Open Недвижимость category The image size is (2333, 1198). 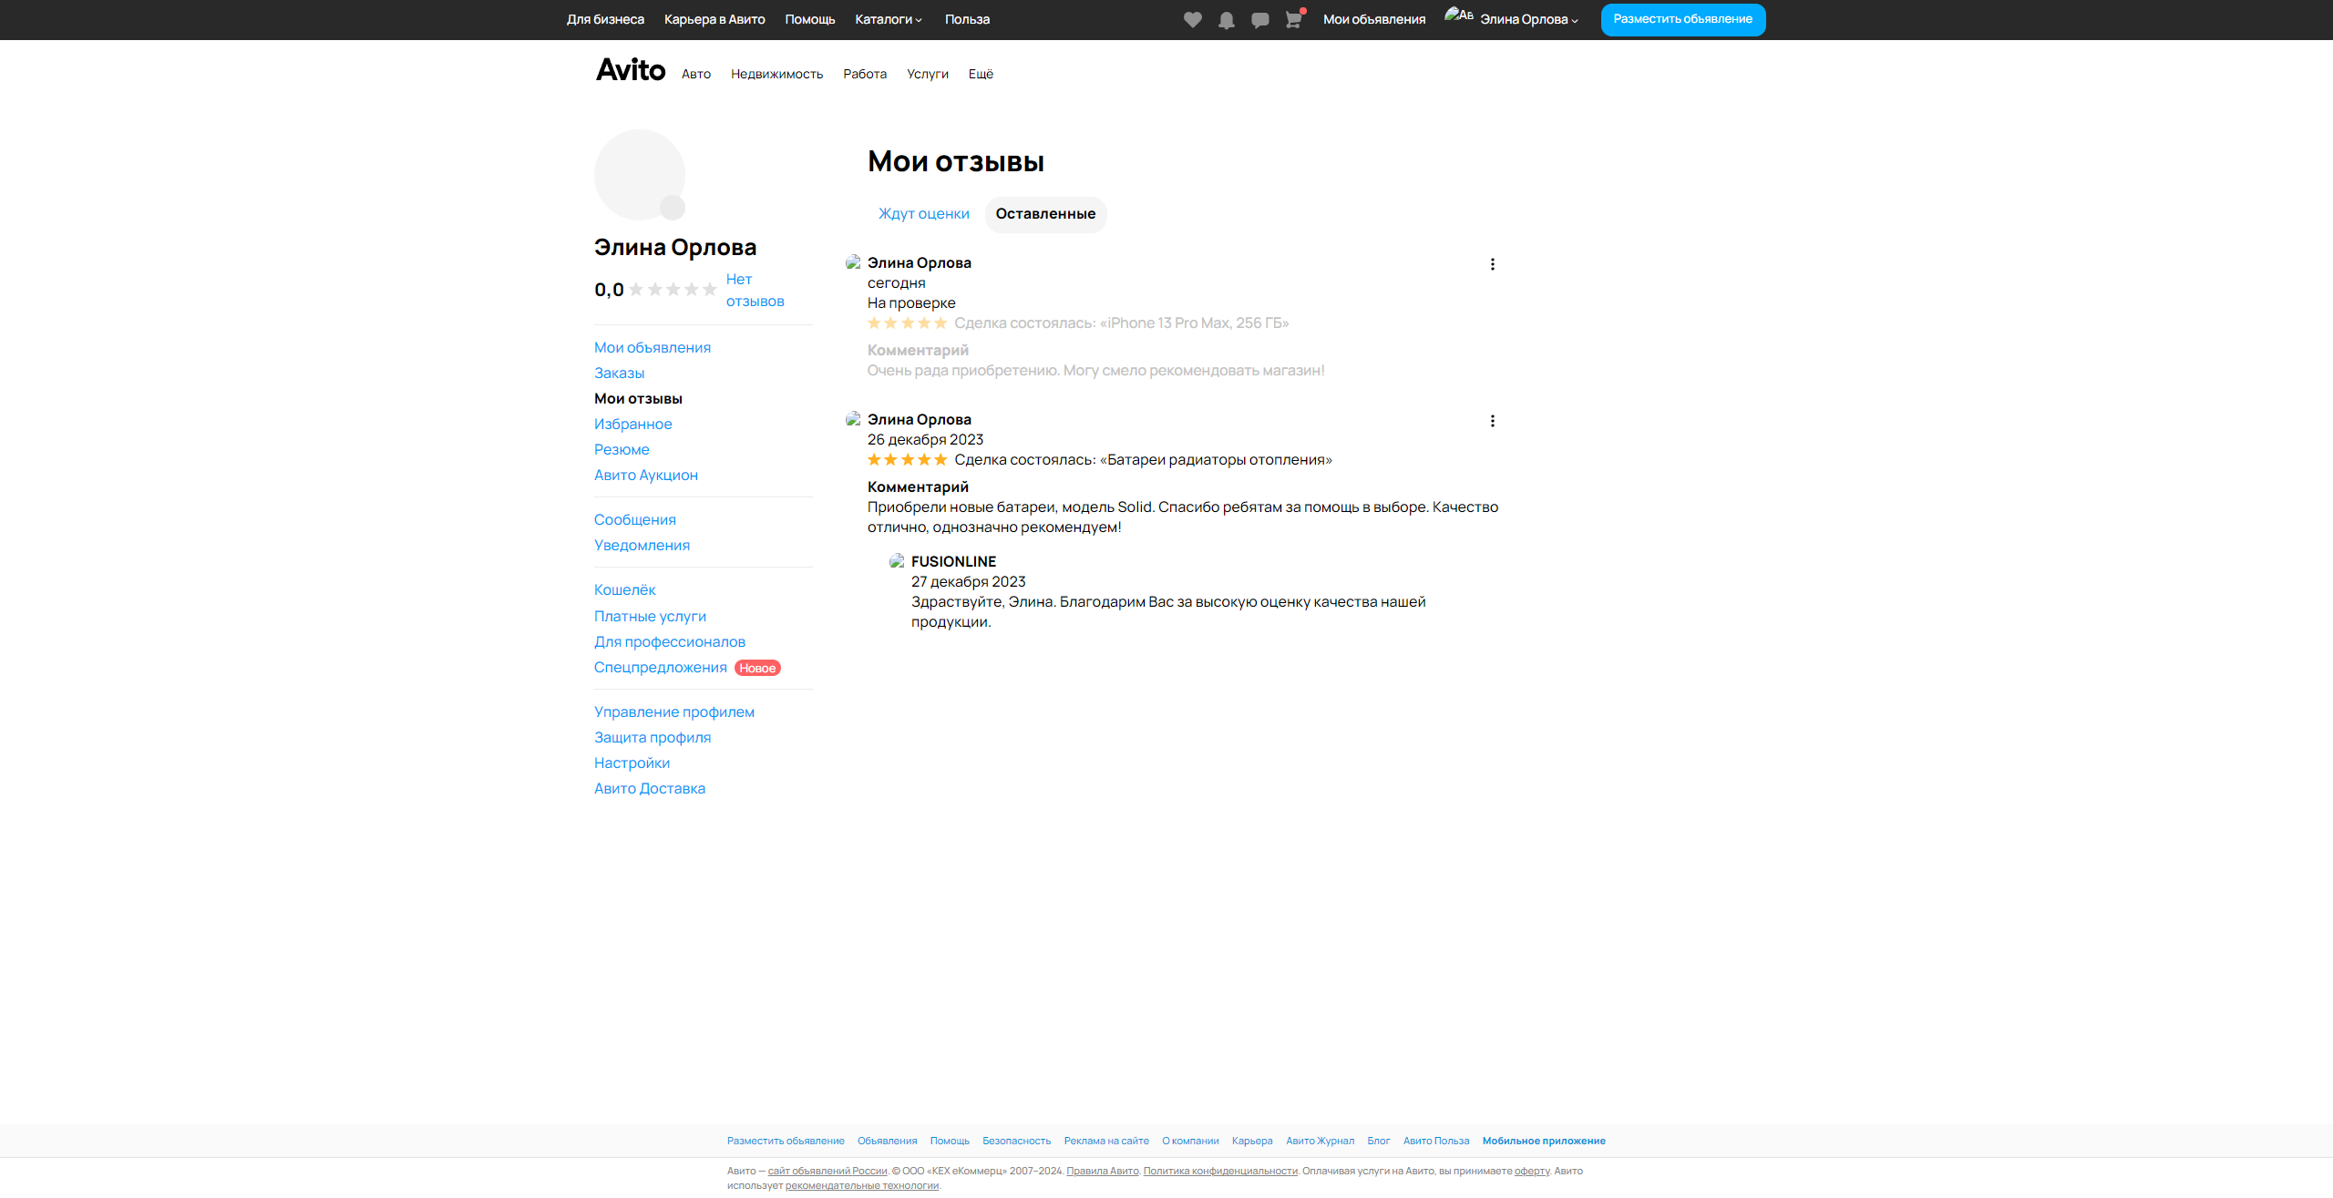click(x=776, y=74)
